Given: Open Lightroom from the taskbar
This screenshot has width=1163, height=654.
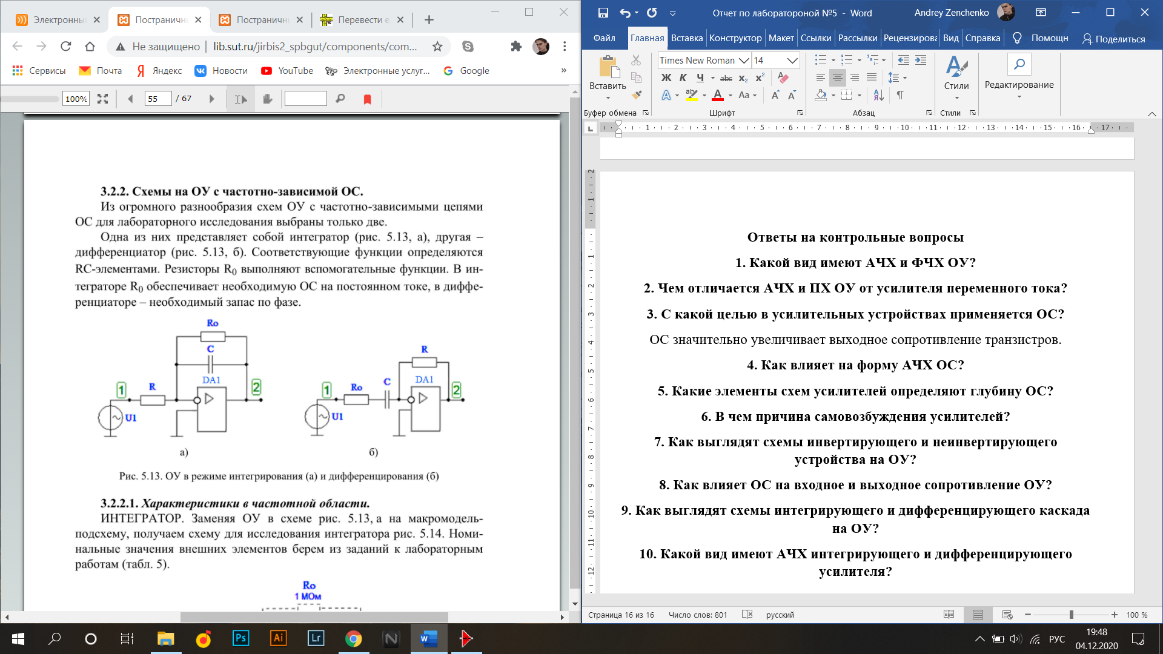Looking at the screenshot, I should (316, 638).
